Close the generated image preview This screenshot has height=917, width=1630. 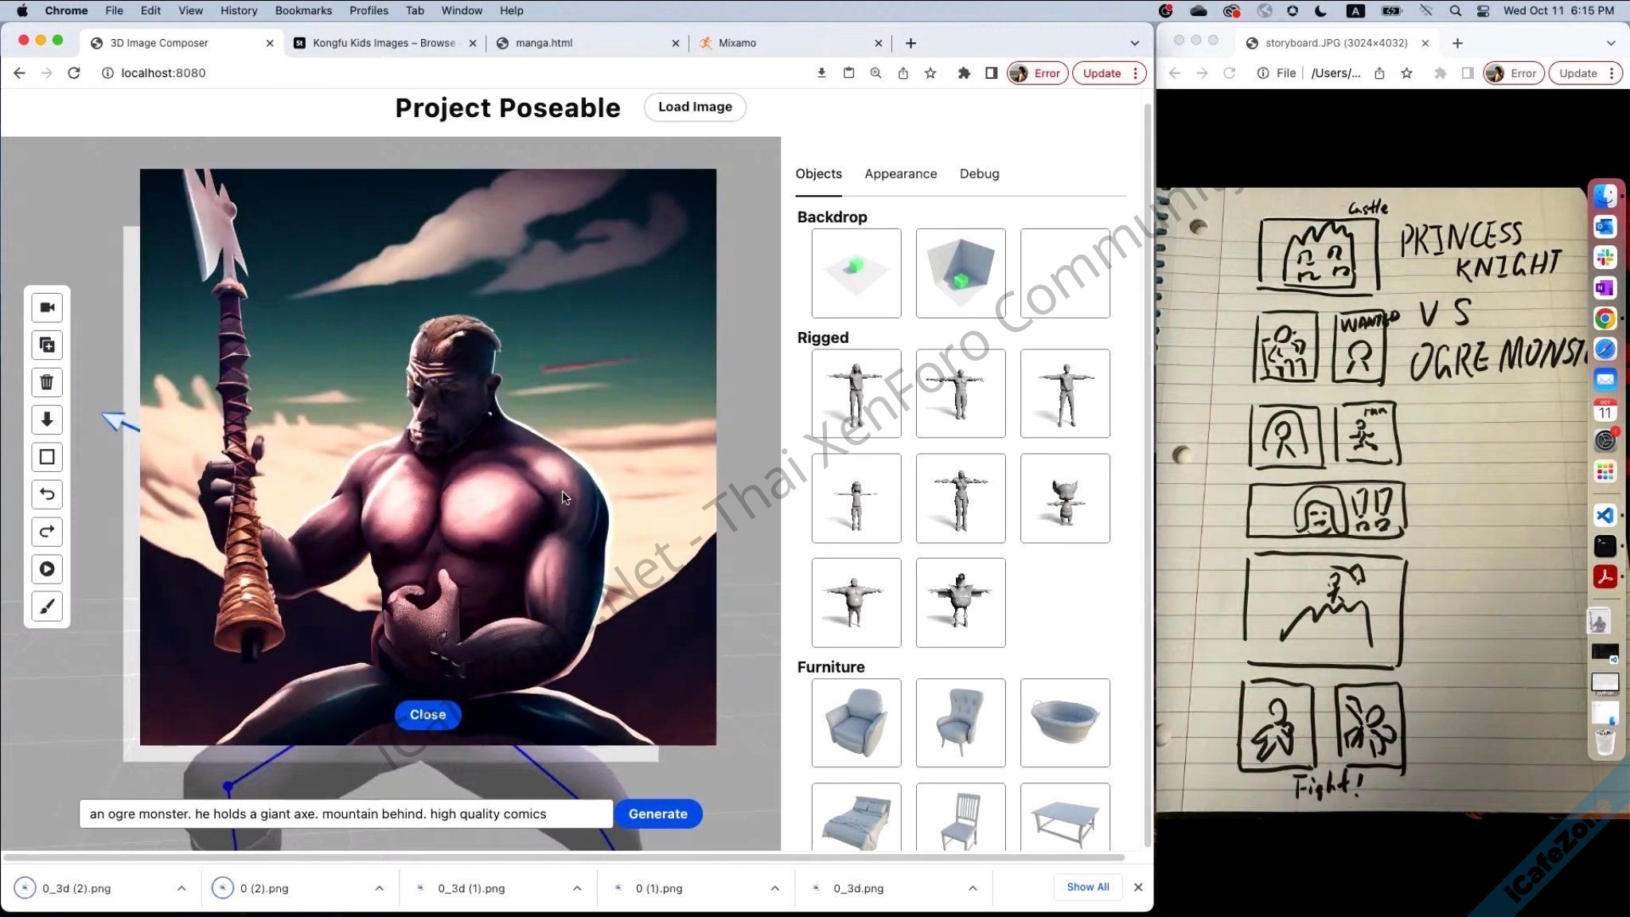(x=427, y=715)
